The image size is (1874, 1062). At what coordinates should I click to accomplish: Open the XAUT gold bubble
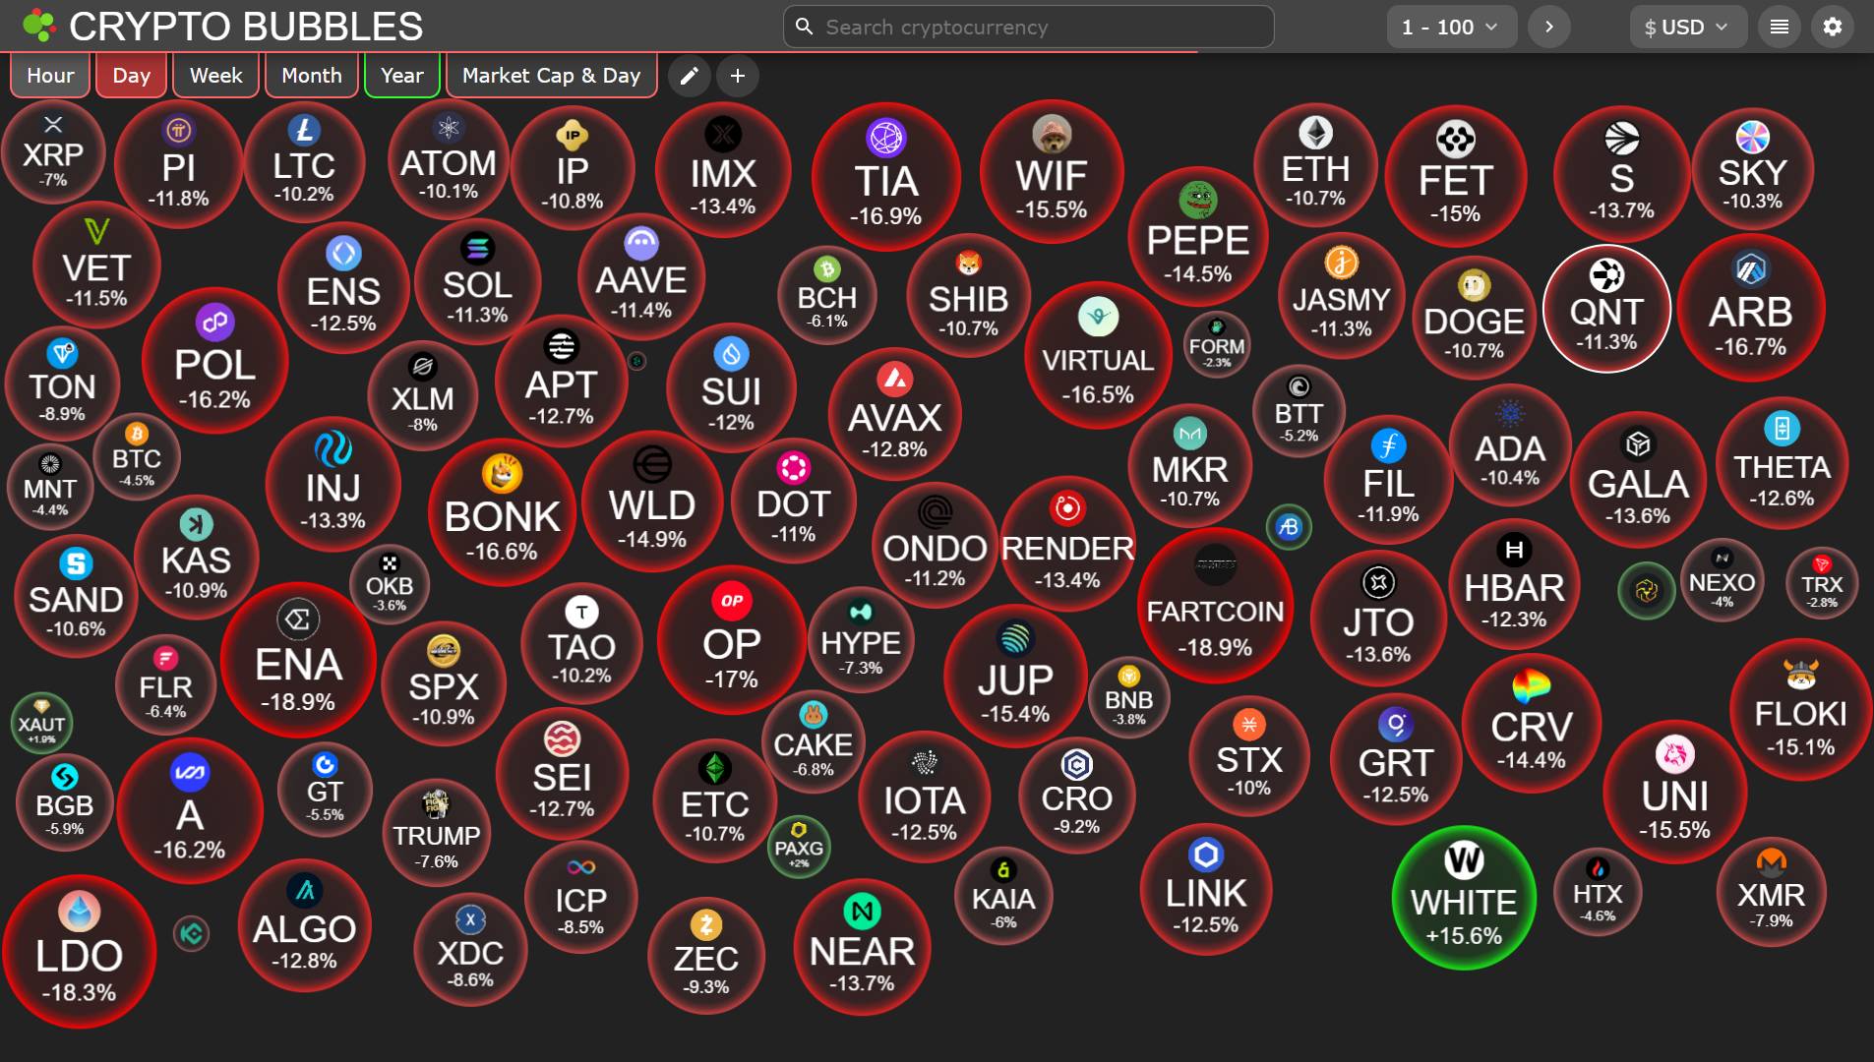click(x=41, y=723)
